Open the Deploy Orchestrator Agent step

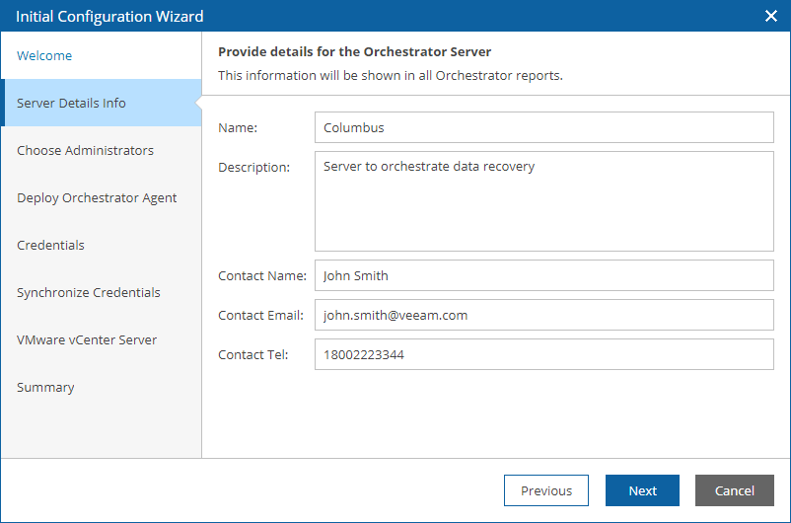[101, 197]
